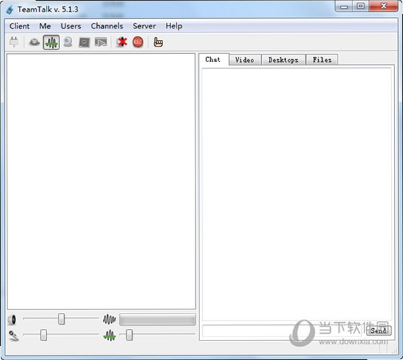Click the voice activation level slider handle

click(x=129, y=334)
